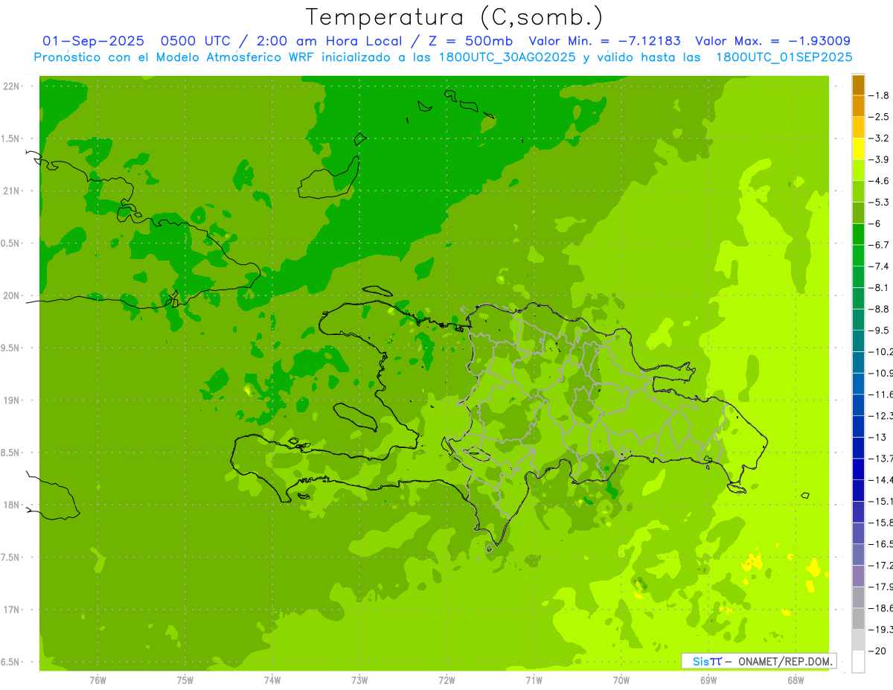Click the '-9.5' colorbar label
893x690 pixels.
click(880, 330)
